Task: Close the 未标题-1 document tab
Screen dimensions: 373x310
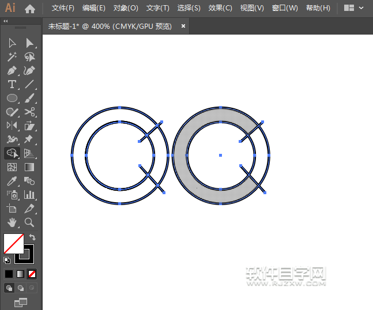Action: pos(183,26)
